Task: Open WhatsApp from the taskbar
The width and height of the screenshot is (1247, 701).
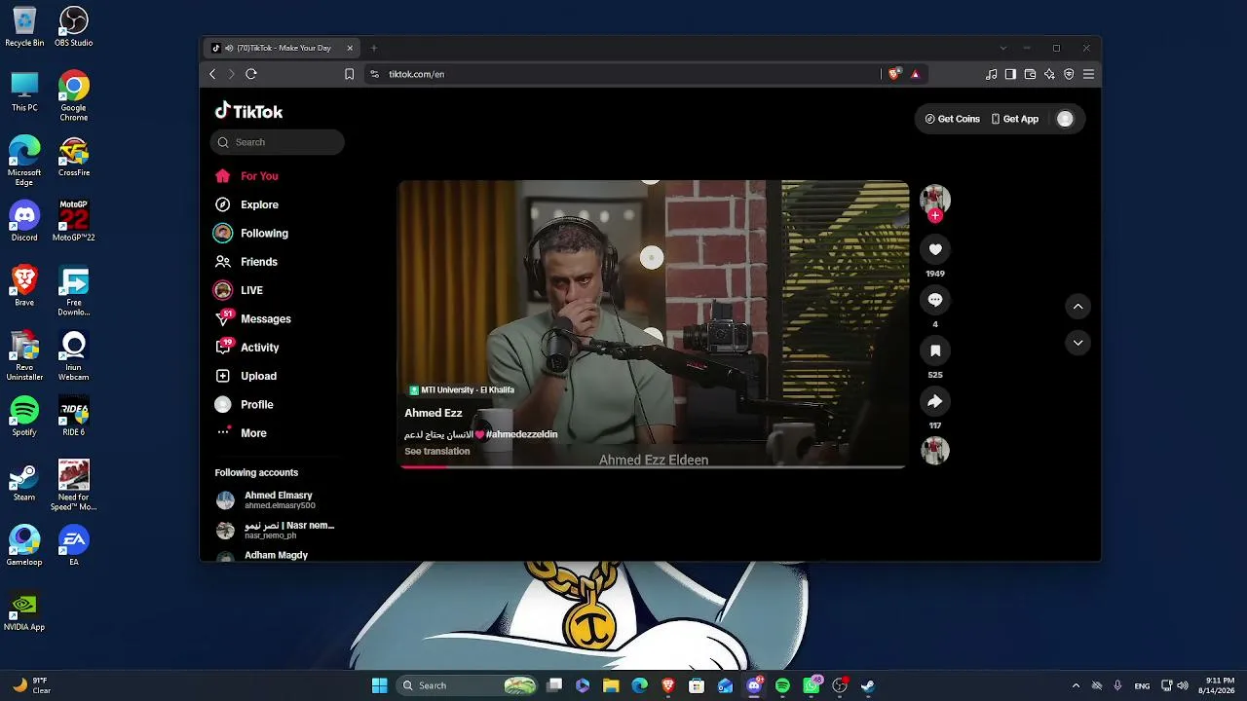Action: (x=812, y=685)
